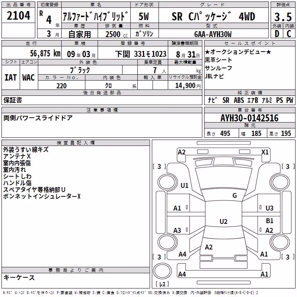Click the U2 dent mark on roof
This screenshot has width=297, height=297.
pyautogui.click(x=223, y=221)
